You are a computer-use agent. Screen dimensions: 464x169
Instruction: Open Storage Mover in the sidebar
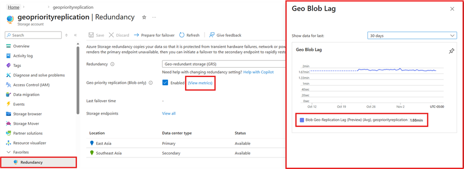click(26, 123)
